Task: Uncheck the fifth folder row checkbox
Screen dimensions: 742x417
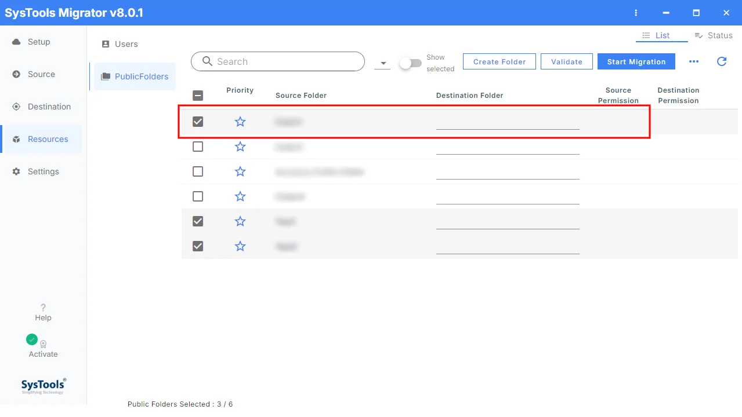Action: (198, 221)
